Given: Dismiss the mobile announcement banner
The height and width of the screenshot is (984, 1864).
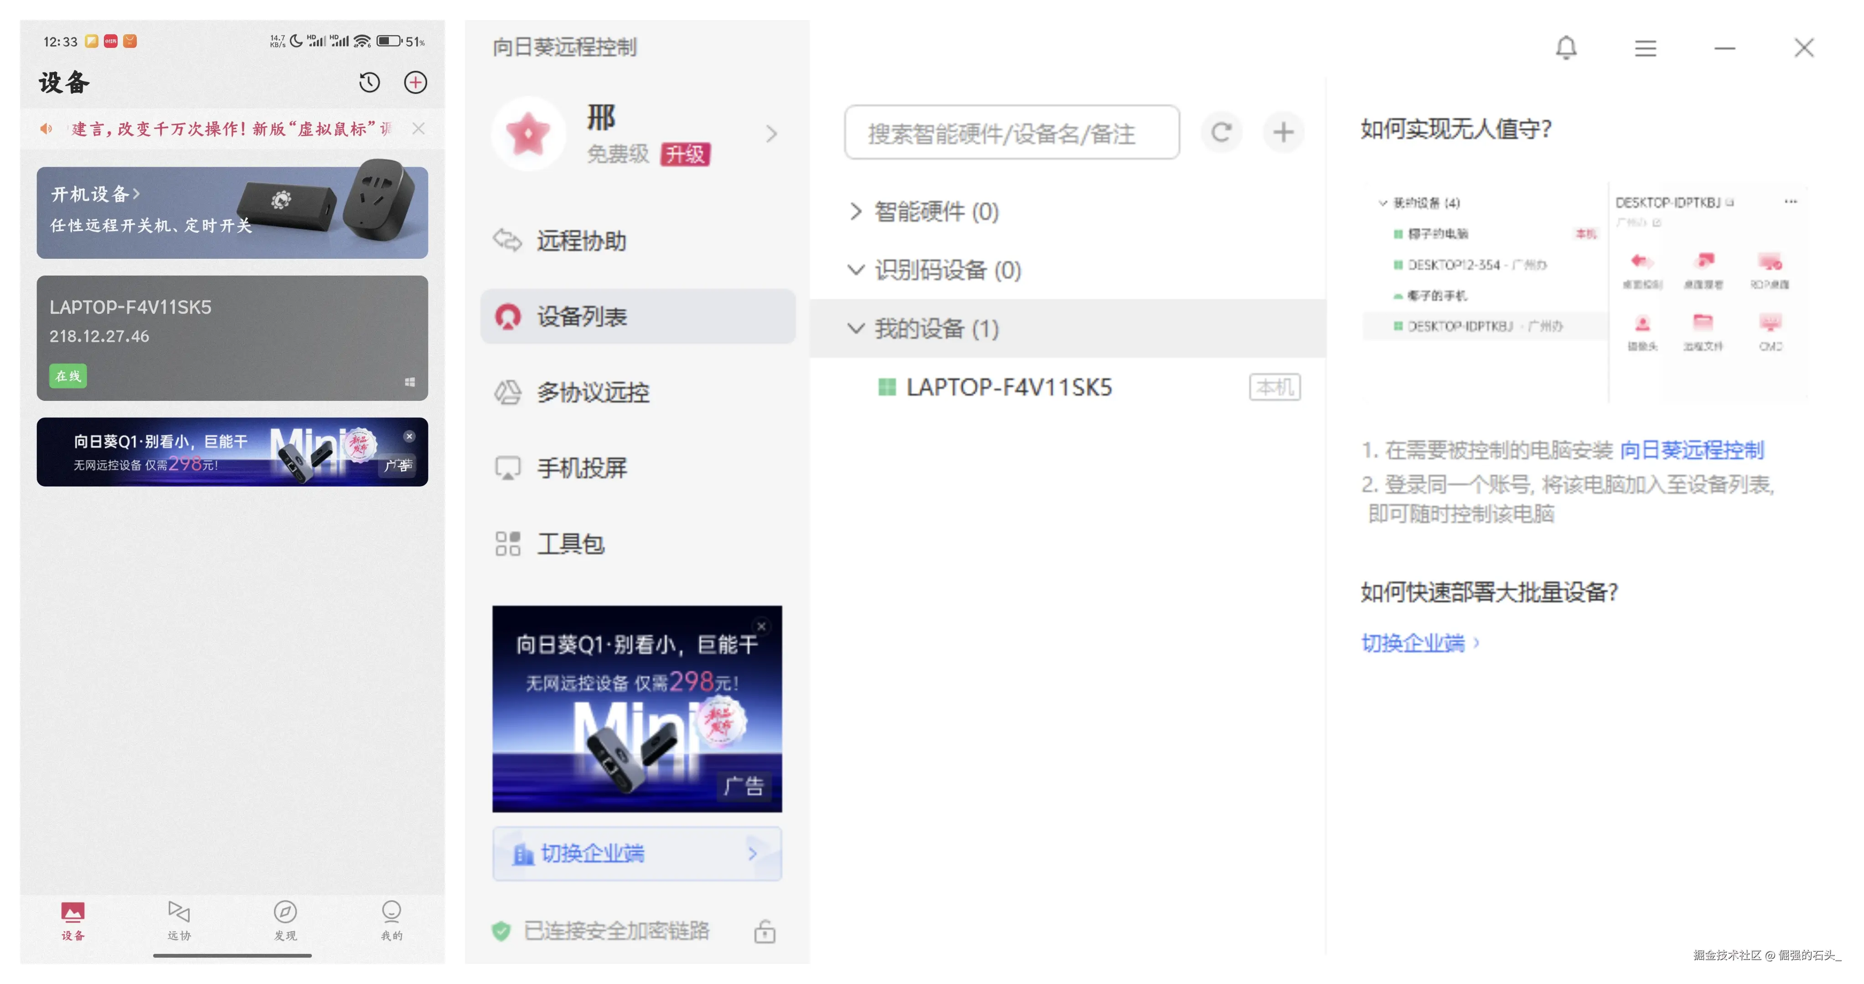Looking at the screenshot, I should (418, 128).
